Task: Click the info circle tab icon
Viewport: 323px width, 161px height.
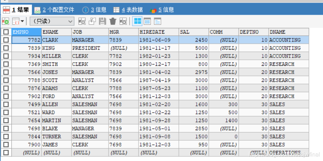Action: pyautogui.click(x=85, y=10)
